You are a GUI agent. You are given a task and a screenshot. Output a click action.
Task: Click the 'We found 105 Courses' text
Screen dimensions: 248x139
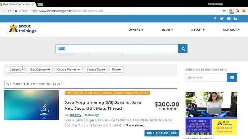coord(34,84)
